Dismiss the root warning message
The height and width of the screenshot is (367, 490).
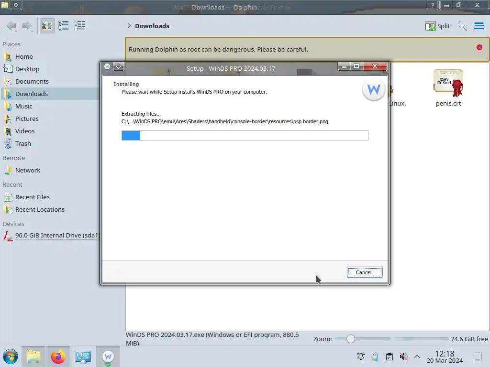click(479, 47)
